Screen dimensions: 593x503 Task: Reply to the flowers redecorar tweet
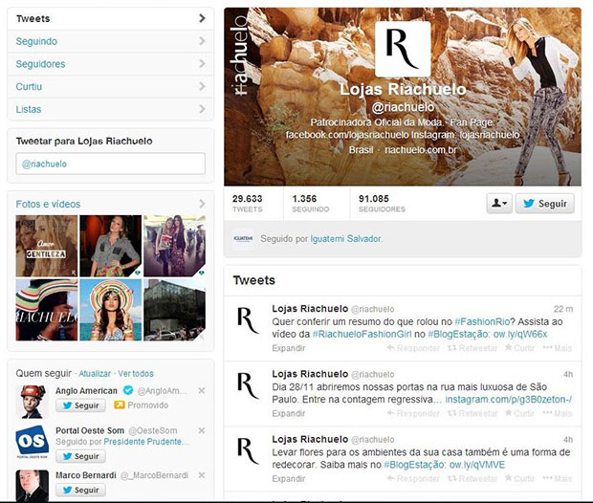click(413, 478)
